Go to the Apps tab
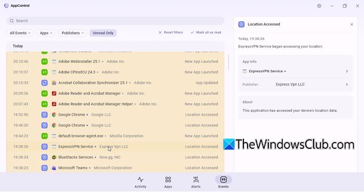Viewport: 364px width, 192px height. click(x=168, y=182)
